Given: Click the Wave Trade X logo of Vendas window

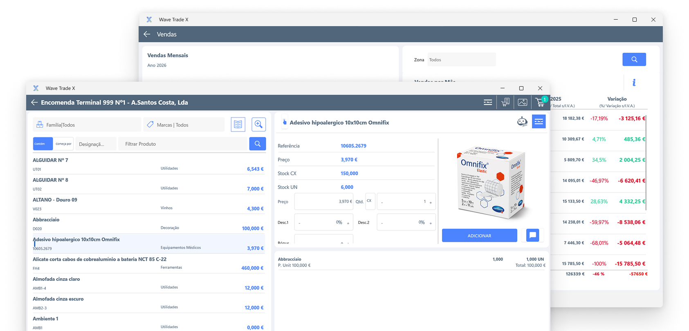Looking at the screenshot, I should 149,20.
